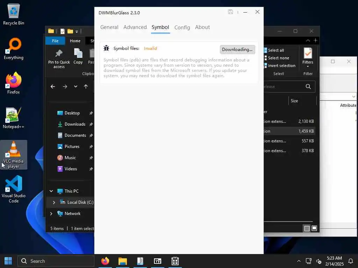358x268 pixels.
Task: Select the Symbol tab
Action: click(x=160, y=27)
